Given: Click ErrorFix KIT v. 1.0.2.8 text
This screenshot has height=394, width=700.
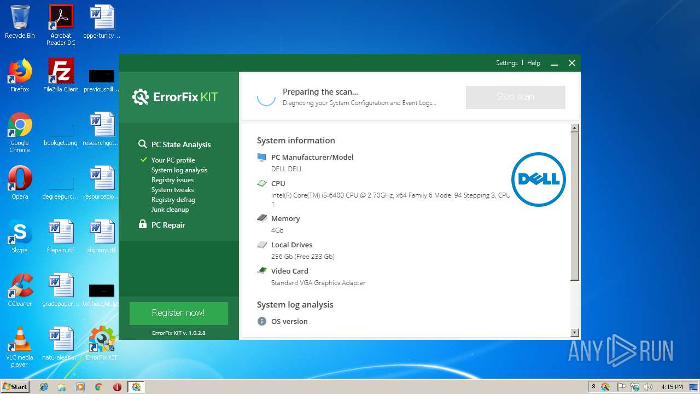Looking at the screenshot, I should coord(178,333).
